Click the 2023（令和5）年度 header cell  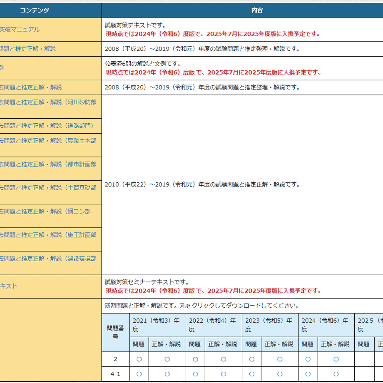coord(270,325)
